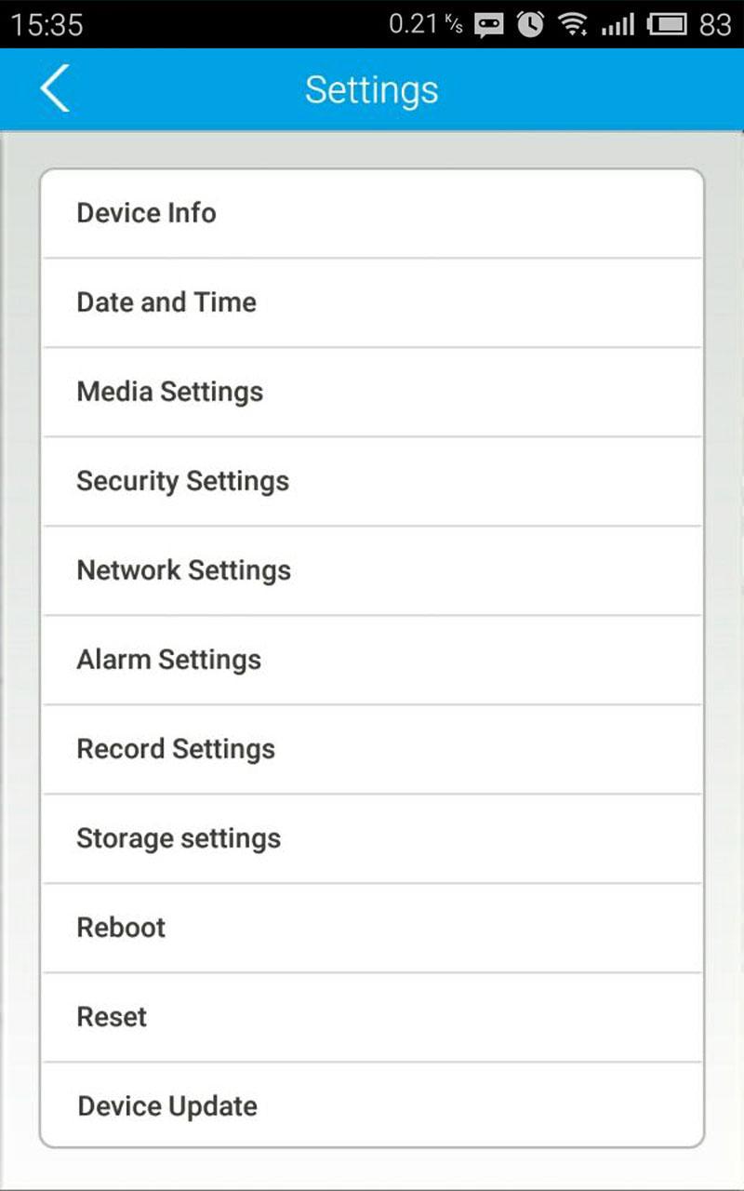Tap the alarm clock status icon
The width and height of the screenshot is (744, 1191).
[530, 24]
